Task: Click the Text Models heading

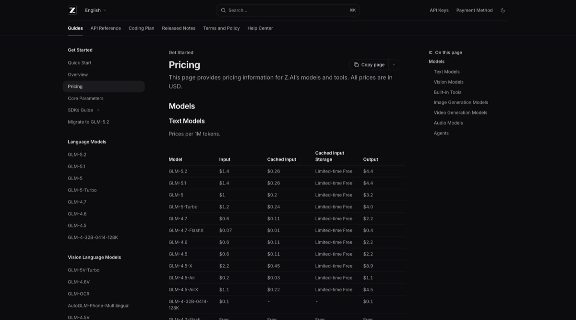Action: 187,121
